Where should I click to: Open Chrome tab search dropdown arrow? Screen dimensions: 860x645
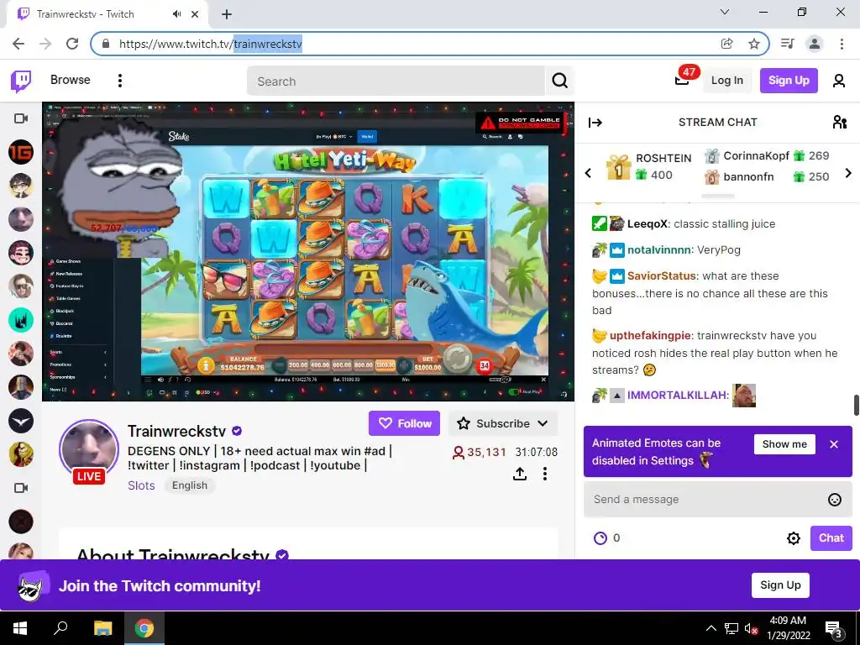click(x=725, y=12)
